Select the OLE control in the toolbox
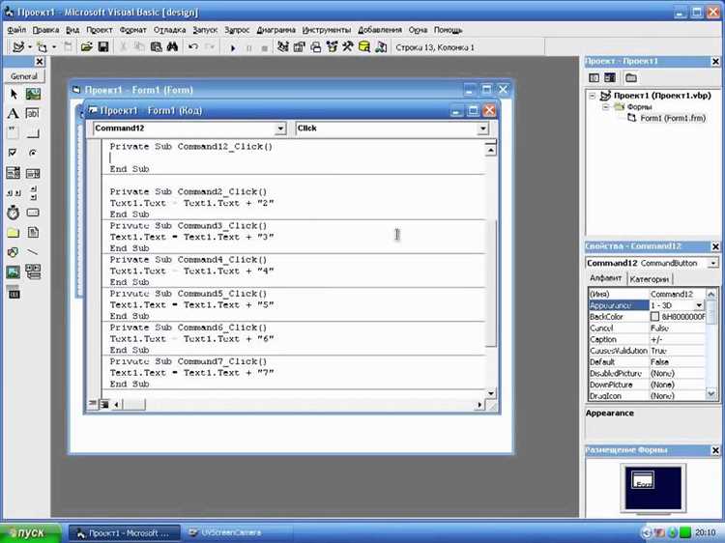The image size is (725, 543). click(14, 292)
